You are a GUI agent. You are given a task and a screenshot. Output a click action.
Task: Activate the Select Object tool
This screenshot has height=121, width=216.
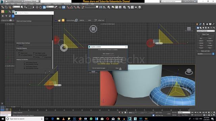pos(22,7)
